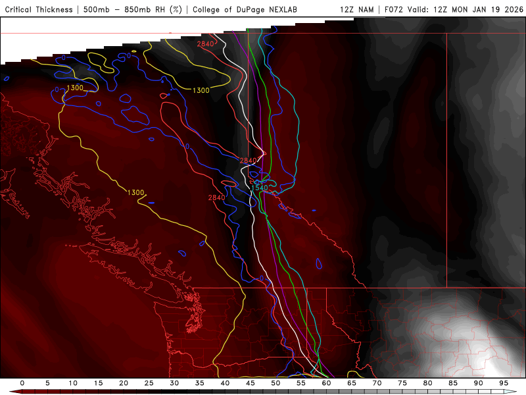The image size is (526, 395).
Task: Click the colorbar tick label "90"
Action: point(478,383)
